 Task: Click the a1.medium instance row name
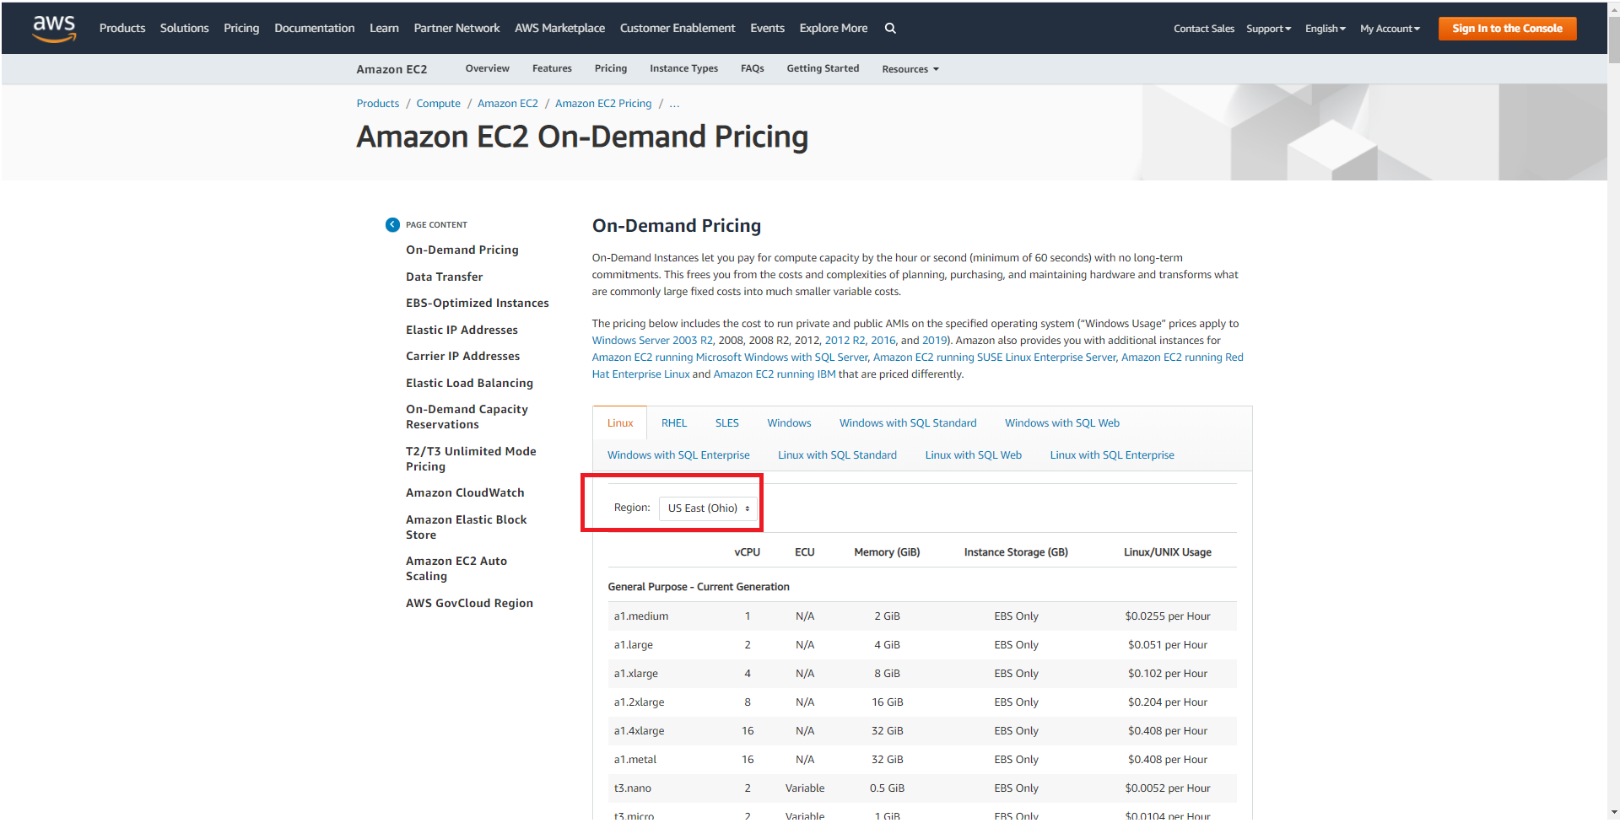pyautogui.click(x=641, y=616)
